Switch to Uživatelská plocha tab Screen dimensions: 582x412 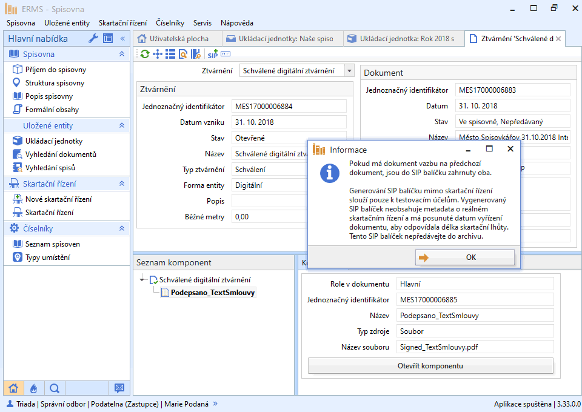point(178,39)
